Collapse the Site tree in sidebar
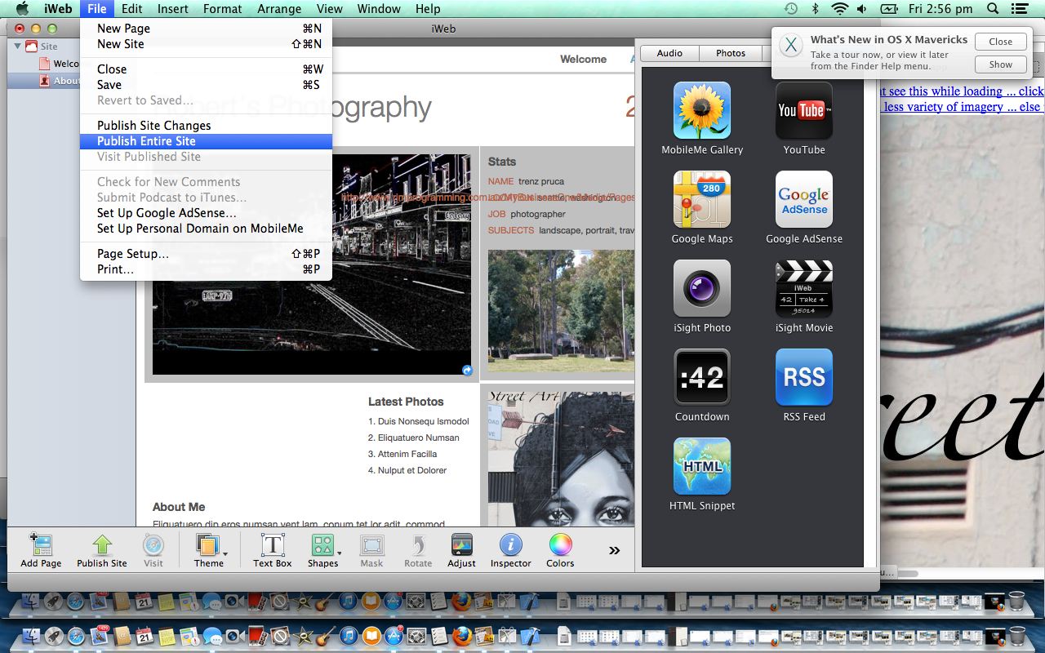This screenshot has height=653, width=1045. point(18,47)
